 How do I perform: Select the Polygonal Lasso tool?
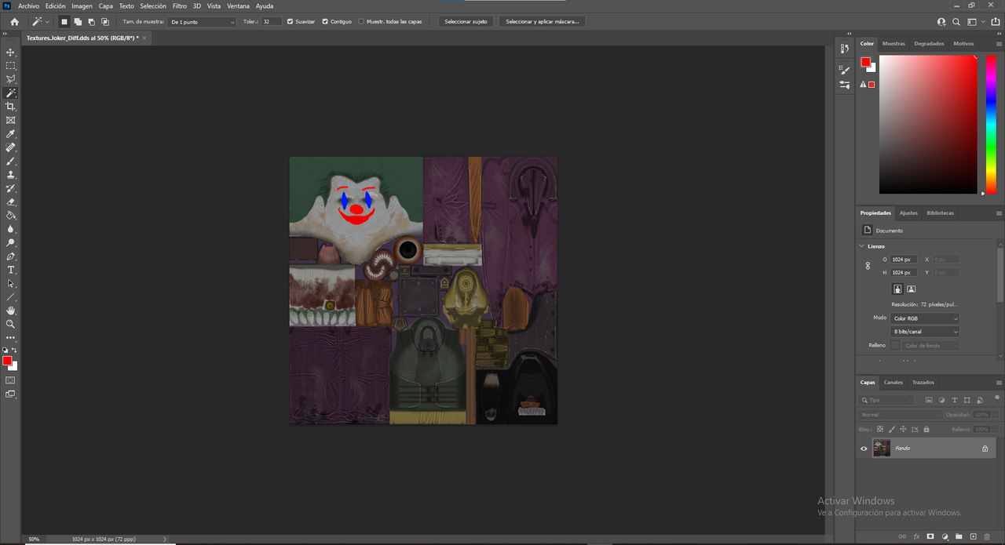pos(10,79)
